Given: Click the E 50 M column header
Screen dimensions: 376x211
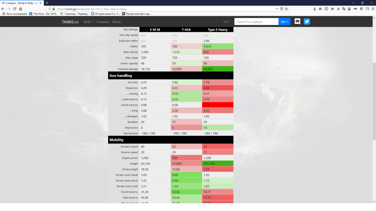Looking at the screenshot, I should coord(155,29).
